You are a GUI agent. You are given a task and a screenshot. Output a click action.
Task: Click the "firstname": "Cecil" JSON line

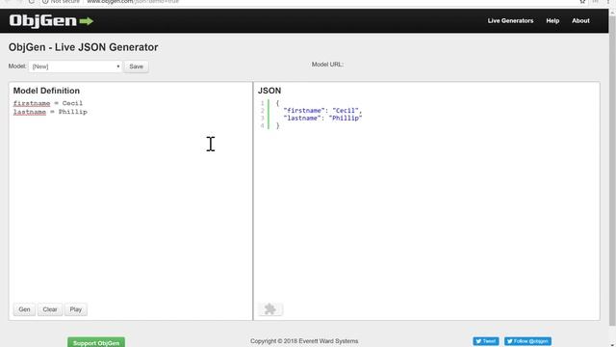(x=322, y=111)
